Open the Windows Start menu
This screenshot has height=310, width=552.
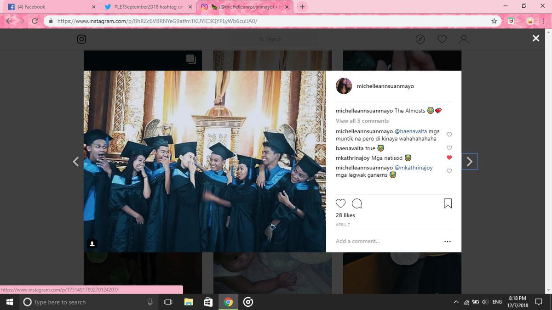9,302
